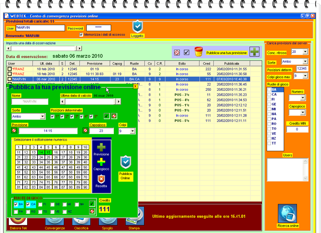
Task: Uncheck BA wheel in RUOTE DI GIOCO
Action: pos(16,204)
